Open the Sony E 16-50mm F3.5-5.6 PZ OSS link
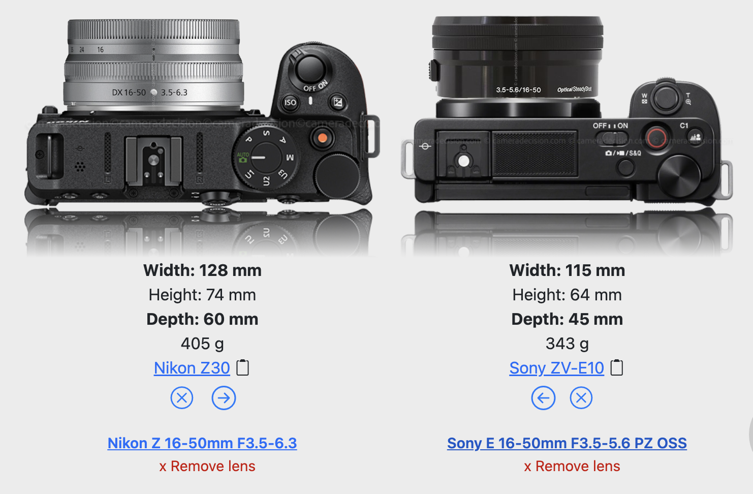Viewport: 753px width, 494px height. tap(567, 443)
